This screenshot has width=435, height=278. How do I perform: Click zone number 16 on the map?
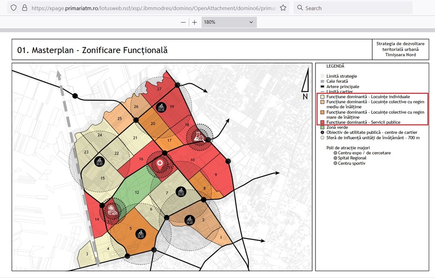(141, 159)
